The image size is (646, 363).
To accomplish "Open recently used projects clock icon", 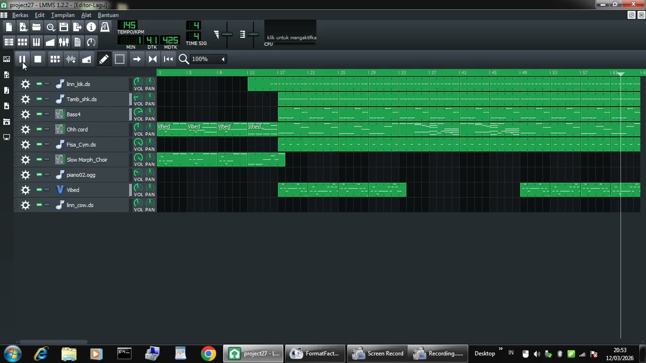I will pos(50,27).
